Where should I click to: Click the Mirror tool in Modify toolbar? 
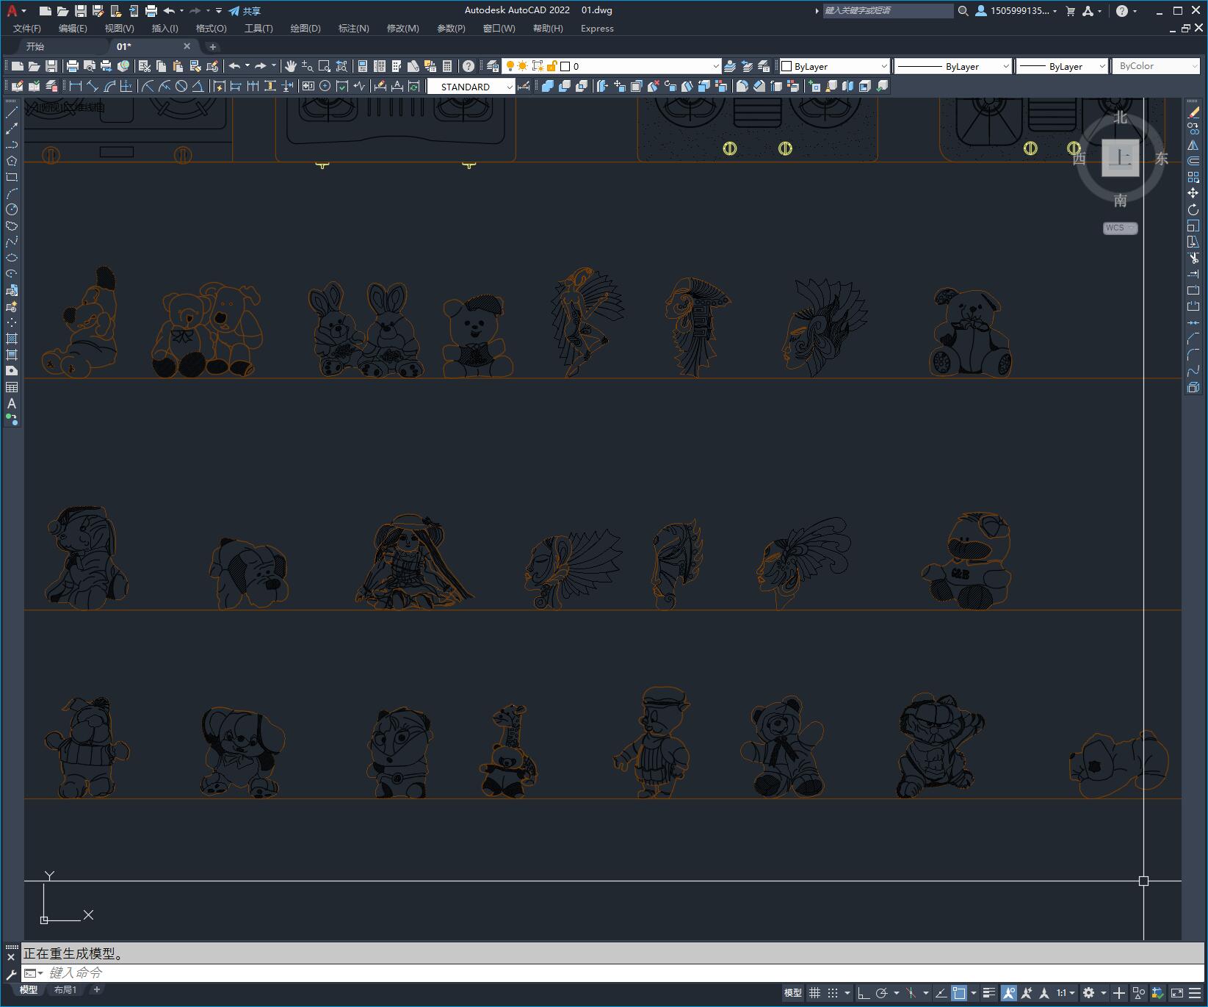tap(1193, 145)
